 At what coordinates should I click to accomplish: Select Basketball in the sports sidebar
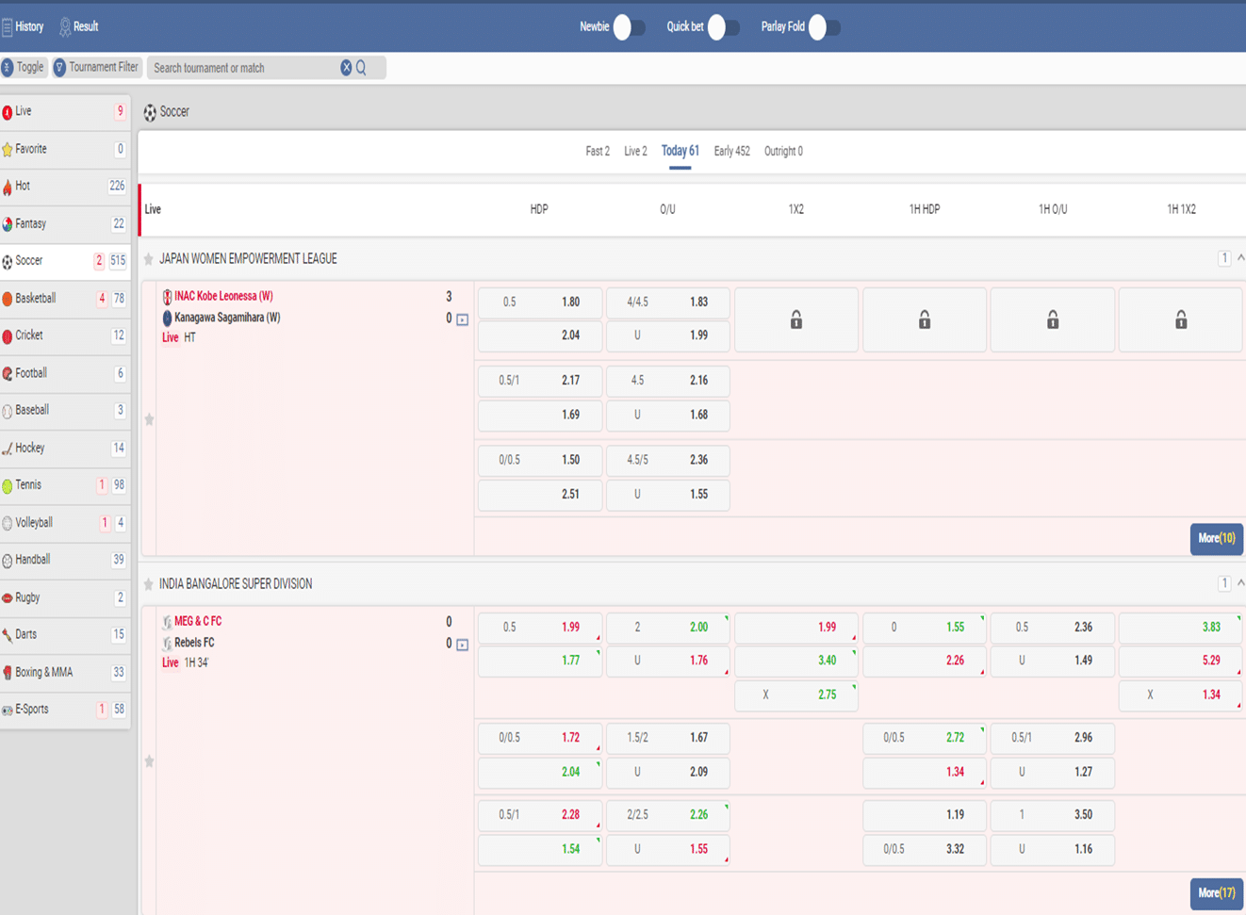click(x=36, y=299)
